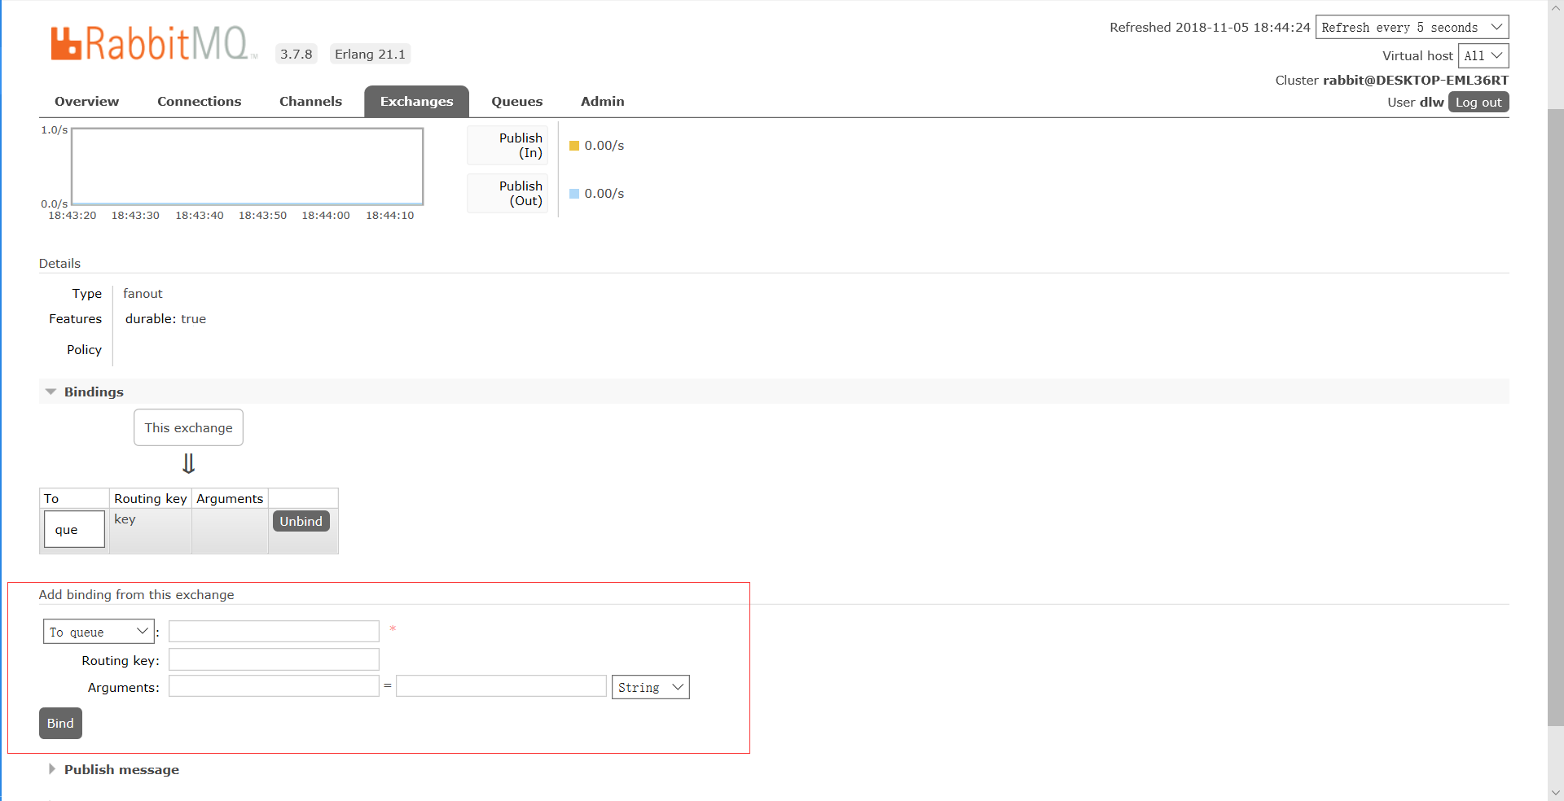This screenshot has width=1564, height=801.
Task: Click the user name dlw
Action: click(1432, 102)
